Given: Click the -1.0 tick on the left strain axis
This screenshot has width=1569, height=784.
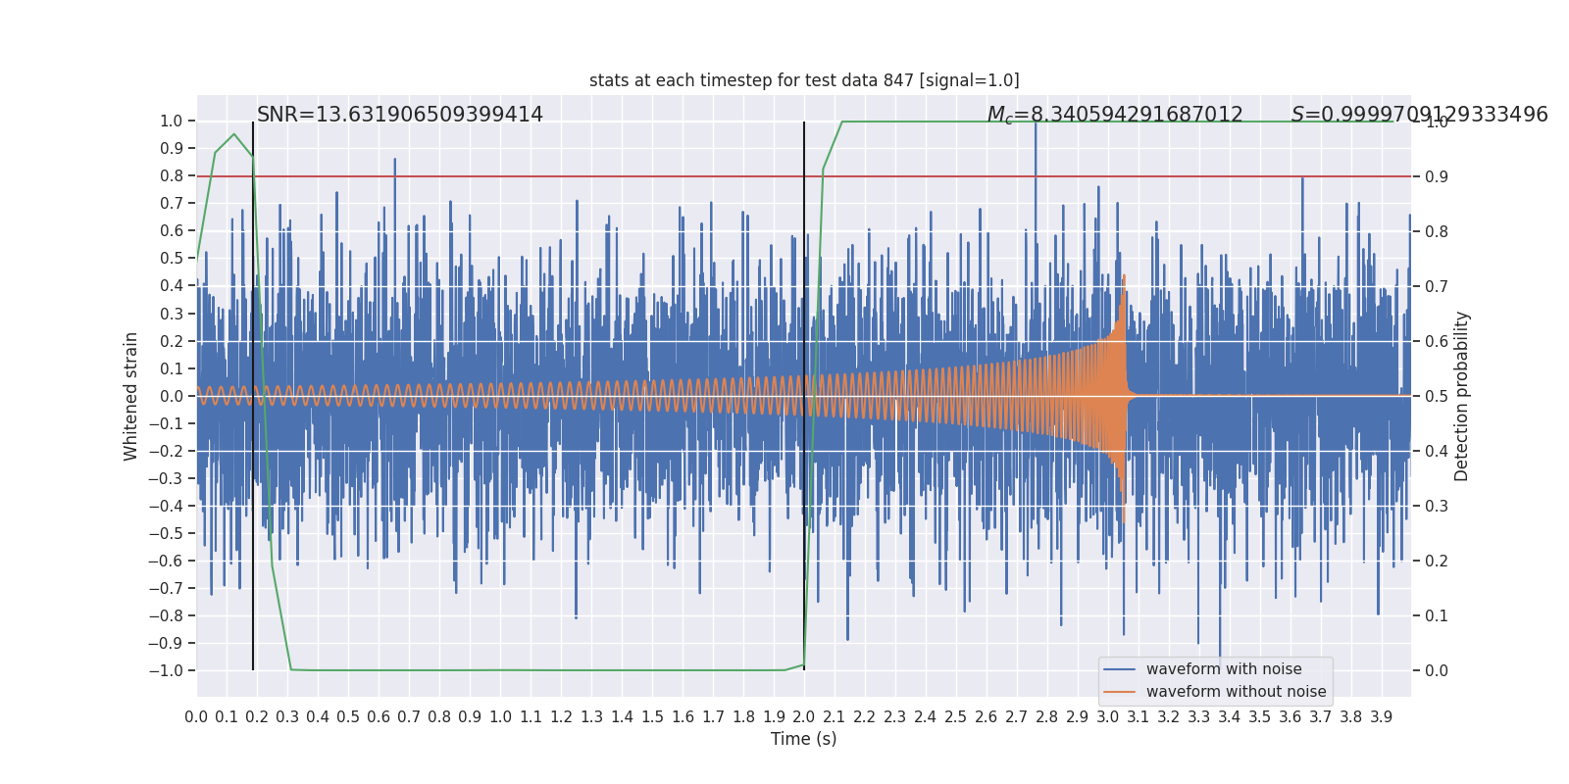Looking at the screenshot, I should pyautogui.click(x=166, y=670).
